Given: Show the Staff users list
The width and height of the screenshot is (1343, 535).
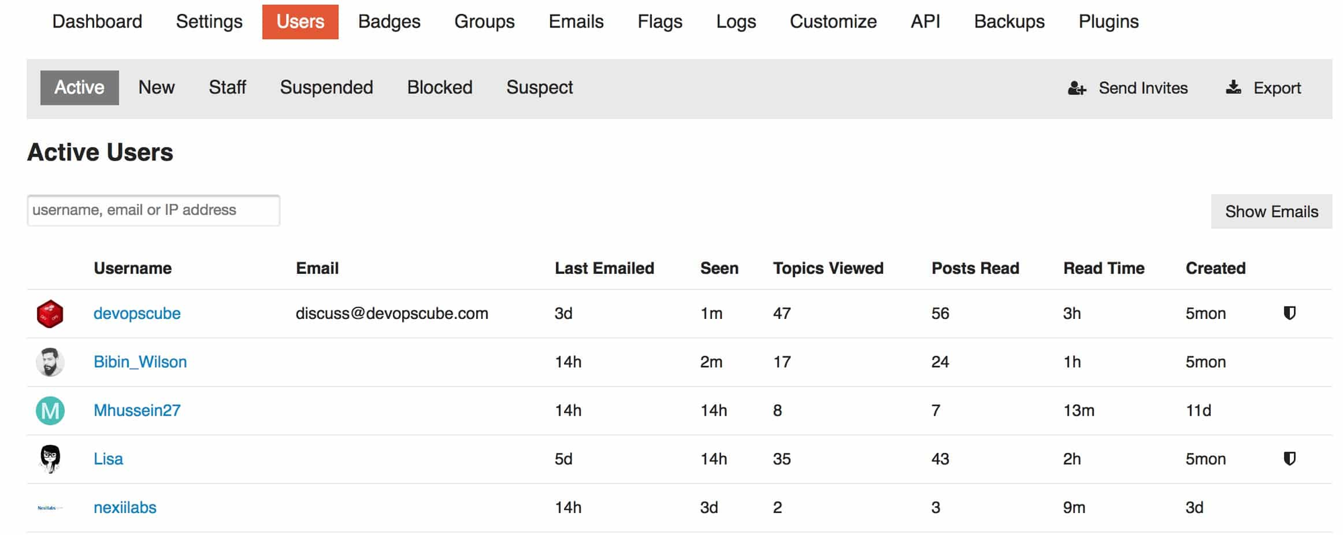Looking at the screenshot, I should 227,87.
